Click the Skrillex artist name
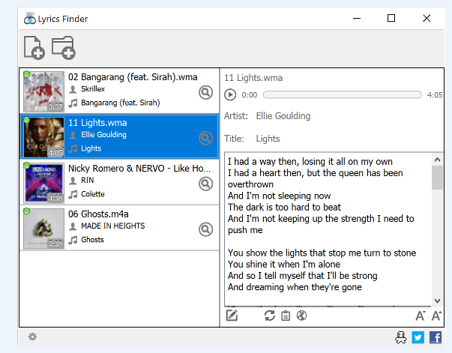Viewport: 452px width, 353px height. coord(93,89)
